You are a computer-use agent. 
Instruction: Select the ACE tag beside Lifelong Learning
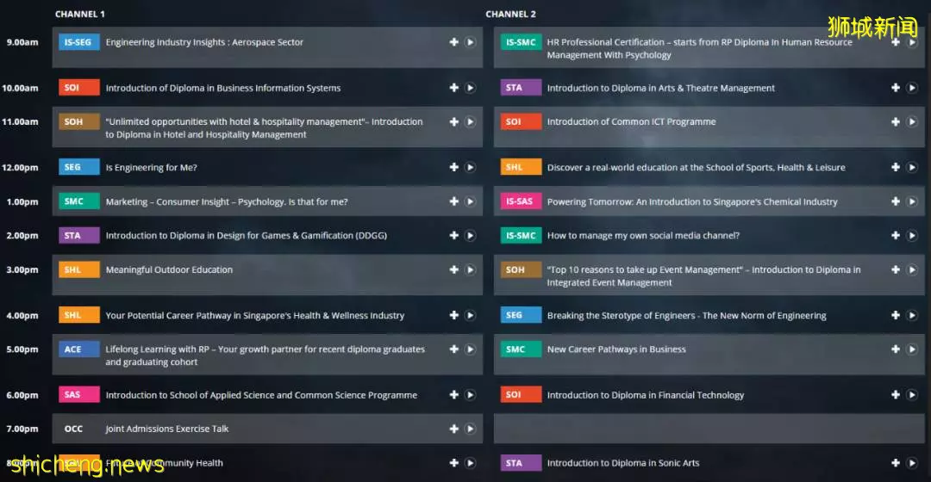click(79, 349)
